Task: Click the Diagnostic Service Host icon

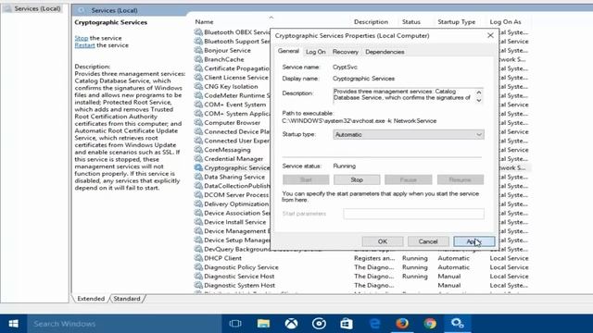Action: [198, 277]
